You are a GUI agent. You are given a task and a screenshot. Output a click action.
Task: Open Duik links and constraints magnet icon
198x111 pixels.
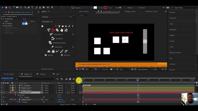click(53, 30)
